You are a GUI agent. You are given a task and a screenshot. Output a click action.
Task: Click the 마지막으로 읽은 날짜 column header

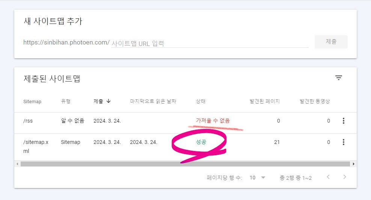point(153,101)
